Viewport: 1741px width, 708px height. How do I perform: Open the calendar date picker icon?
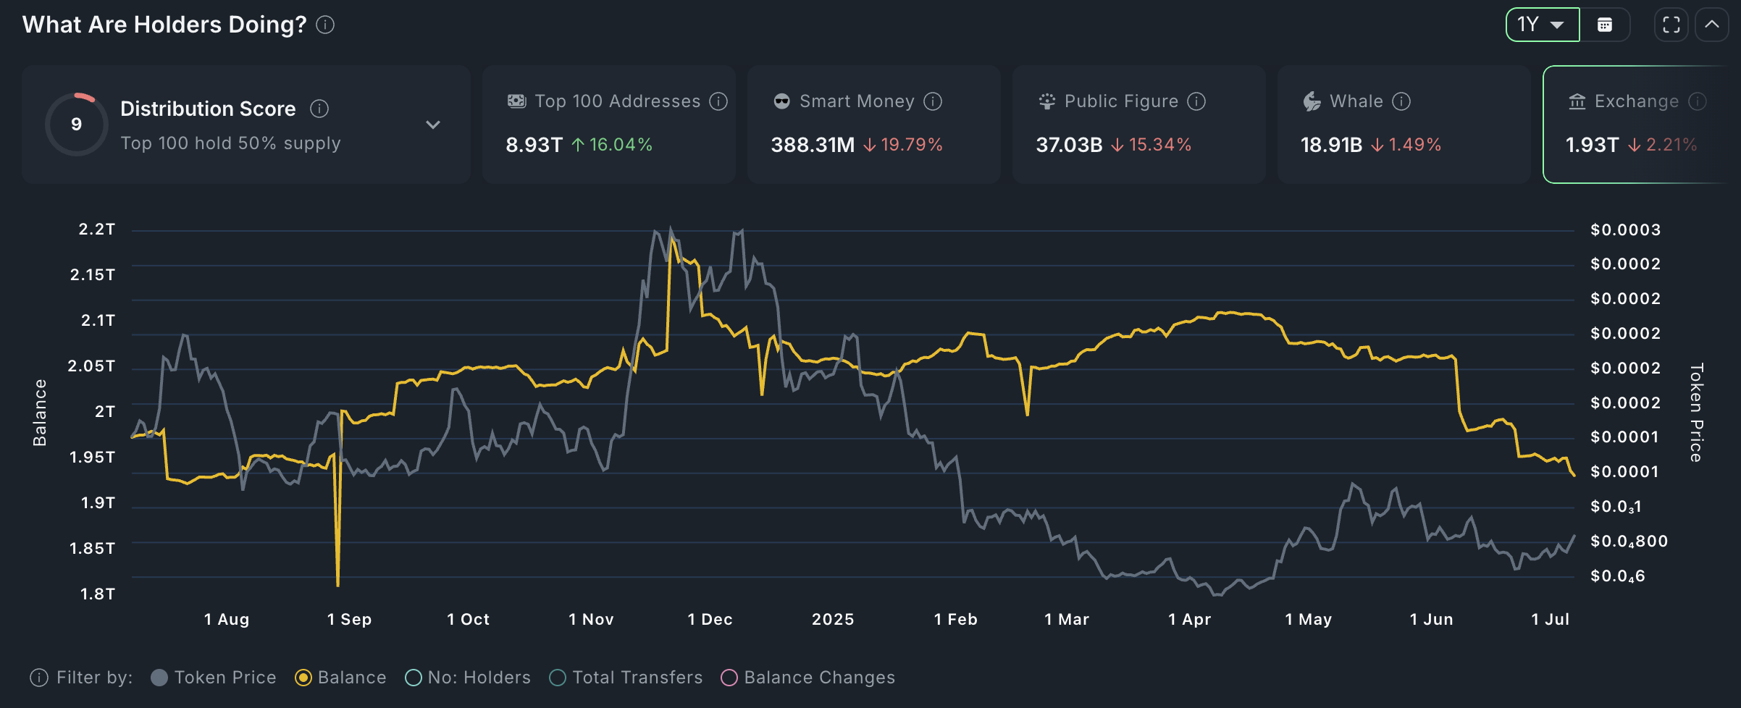(1605, 25)
